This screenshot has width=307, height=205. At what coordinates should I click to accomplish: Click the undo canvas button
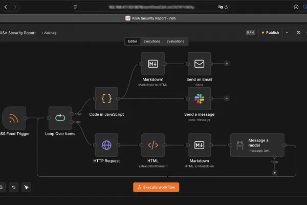click(x=13, y=188)
